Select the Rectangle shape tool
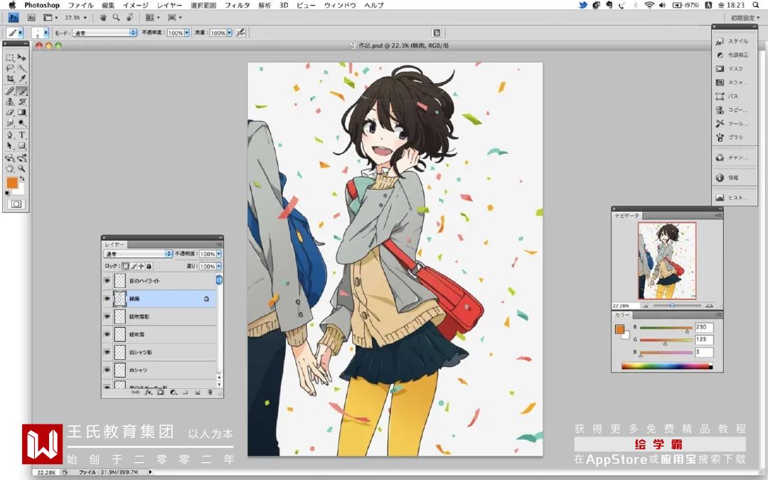768x480 pixels. [x=21, y=146]
